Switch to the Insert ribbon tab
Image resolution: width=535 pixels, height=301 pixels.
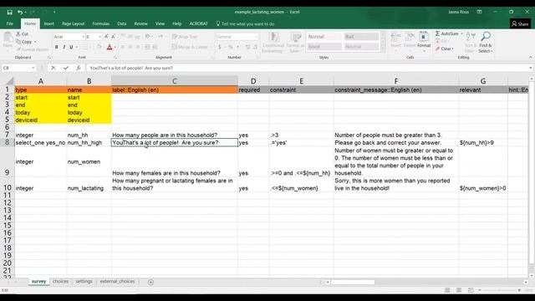tap(48, 24)
